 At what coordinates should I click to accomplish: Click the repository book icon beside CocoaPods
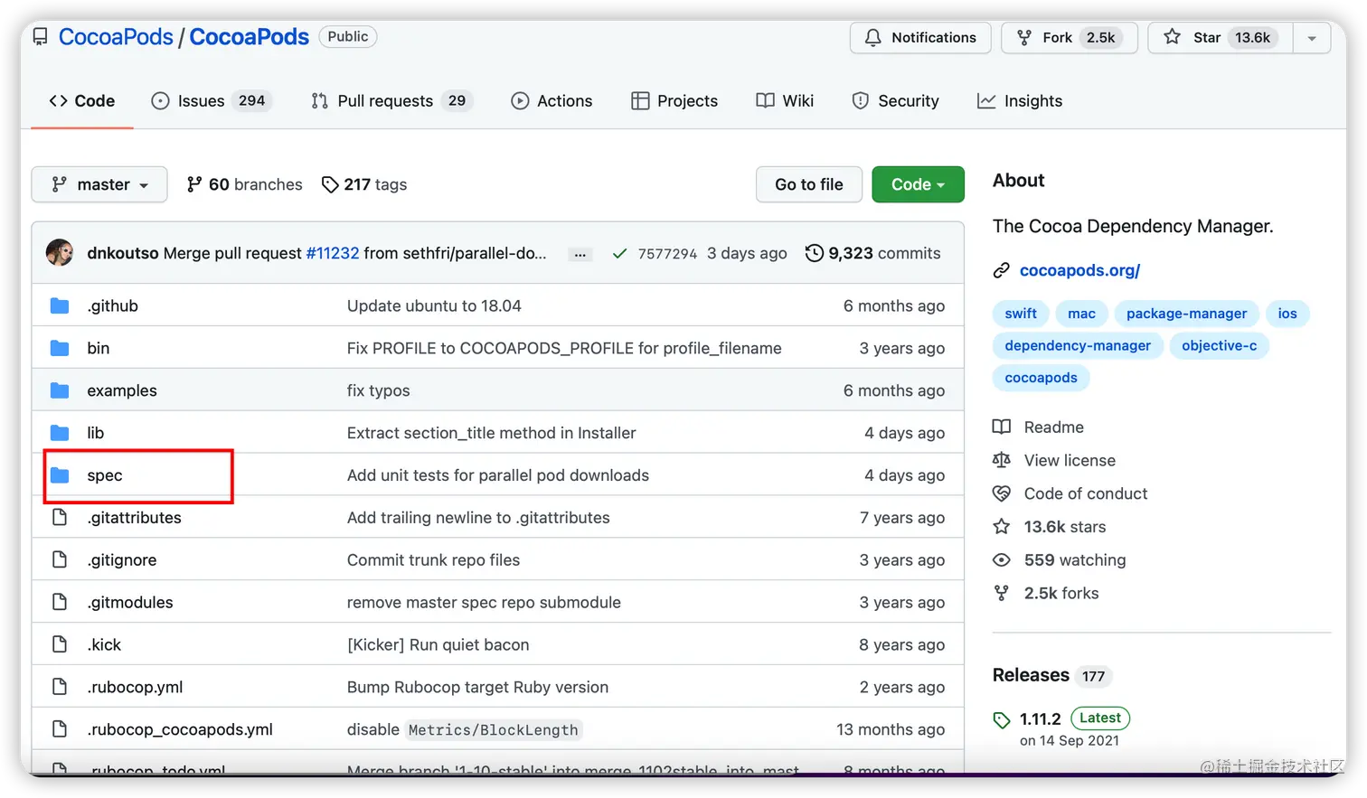tap(41, 37)
